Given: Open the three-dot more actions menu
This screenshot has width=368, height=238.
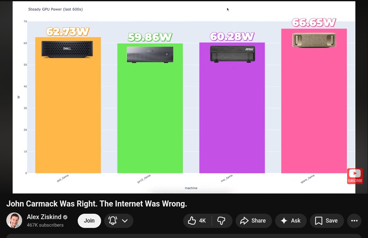Looking at the screenshot, I should point(354,221).
